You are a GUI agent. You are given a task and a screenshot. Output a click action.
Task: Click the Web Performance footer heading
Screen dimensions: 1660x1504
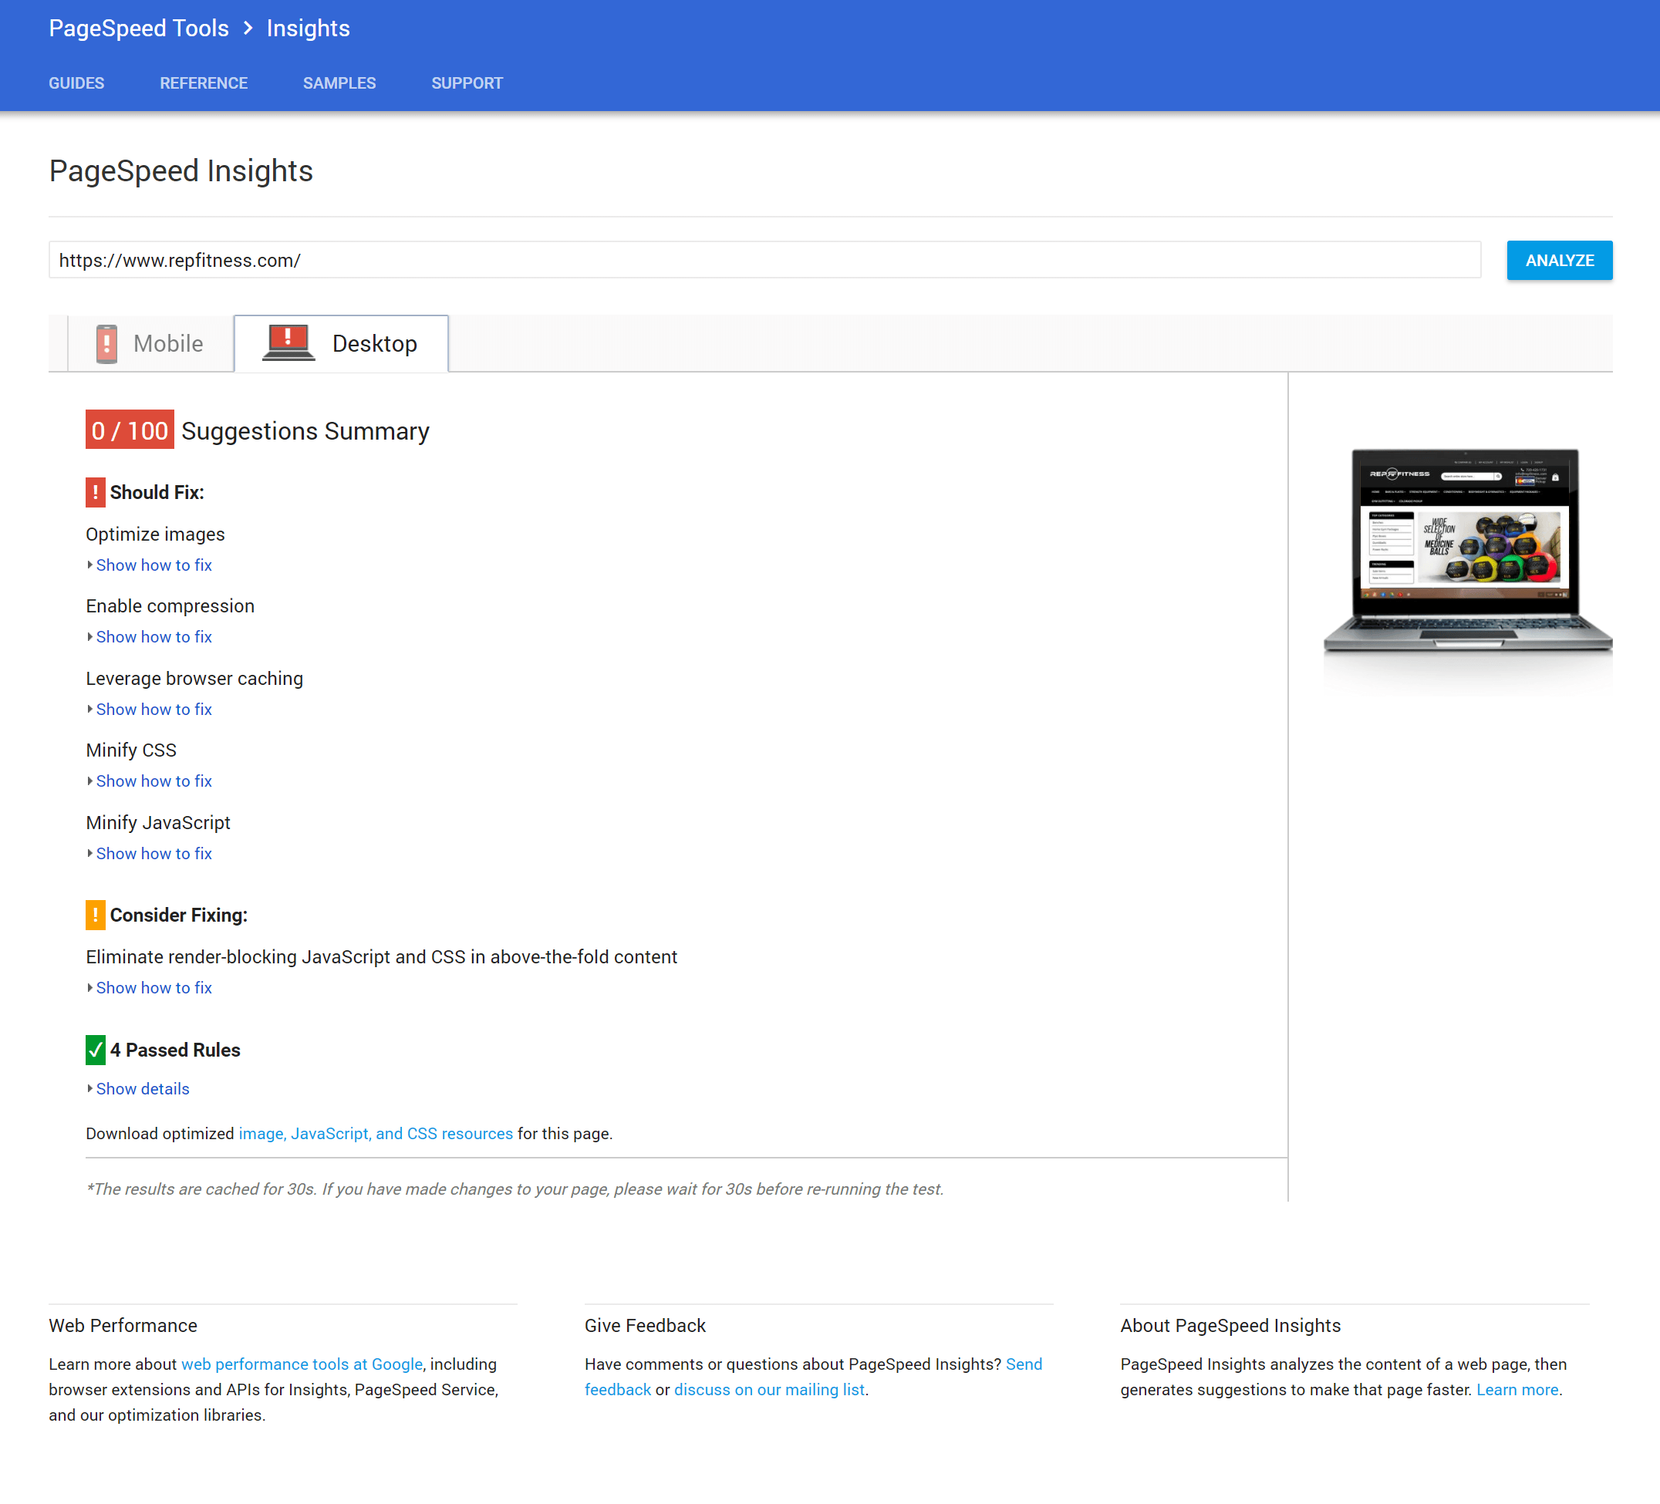tap(123, 1324)
